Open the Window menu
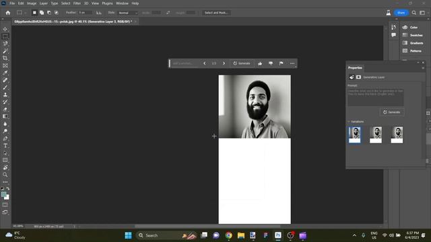 (x=122, y=3)
